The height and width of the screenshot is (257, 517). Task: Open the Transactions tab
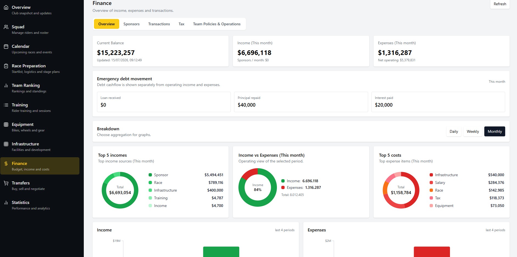tap(159, 24)
